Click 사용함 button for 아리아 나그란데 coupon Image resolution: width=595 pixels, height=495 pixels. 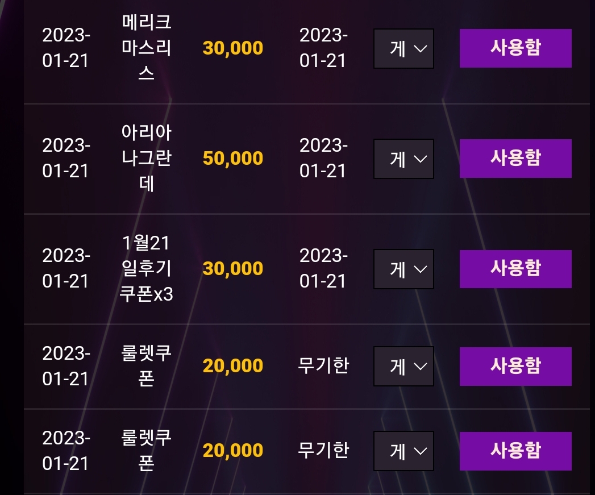(515, 159)
